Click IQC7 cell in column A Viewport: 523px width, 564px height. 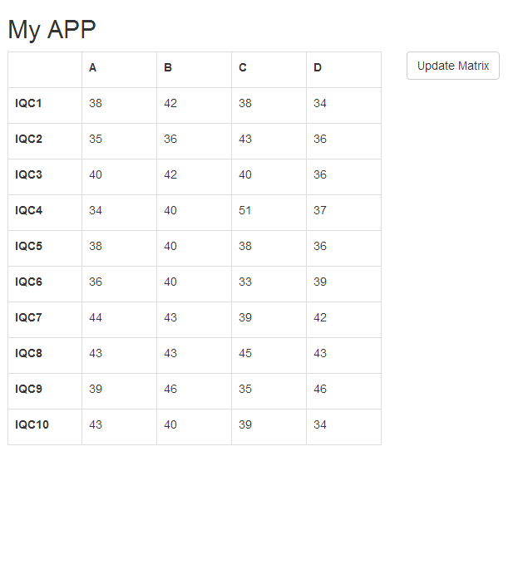pyautogui.click(x=96, y=318)
